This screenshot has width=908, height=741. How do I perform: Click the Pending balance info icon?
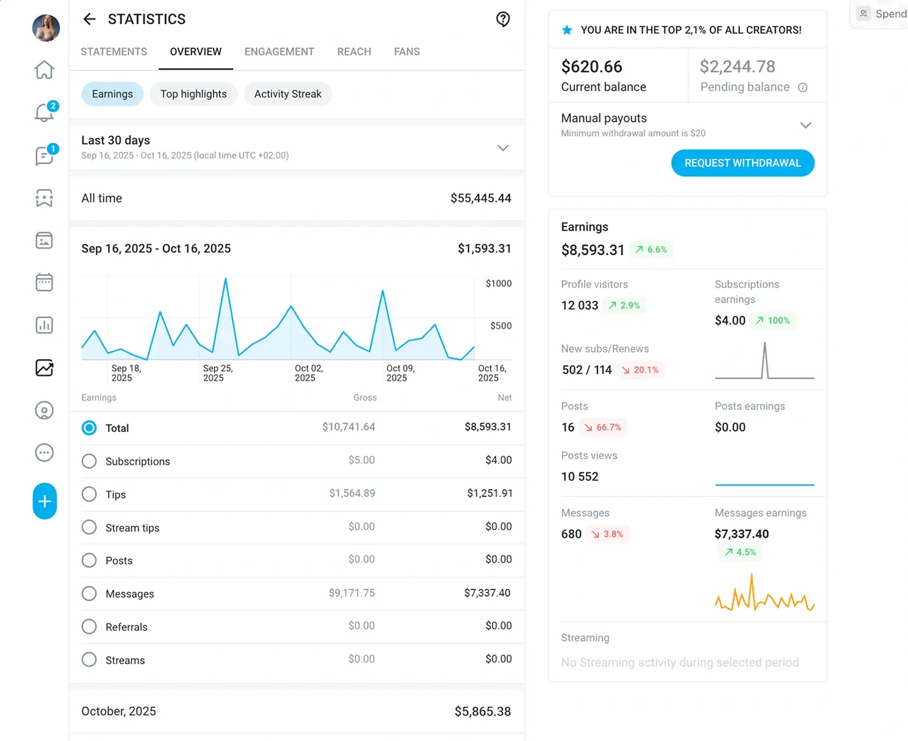click(x=802, y=88)
